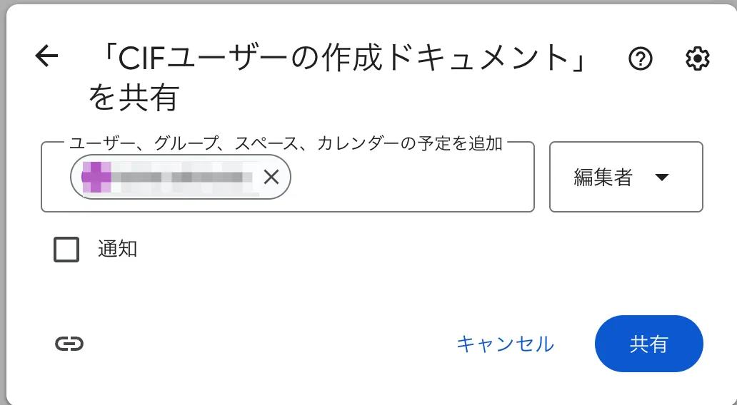Click the ユーザー、グループ、スペース field label
The height and width of the screenshot is (405, 737).
179,143
